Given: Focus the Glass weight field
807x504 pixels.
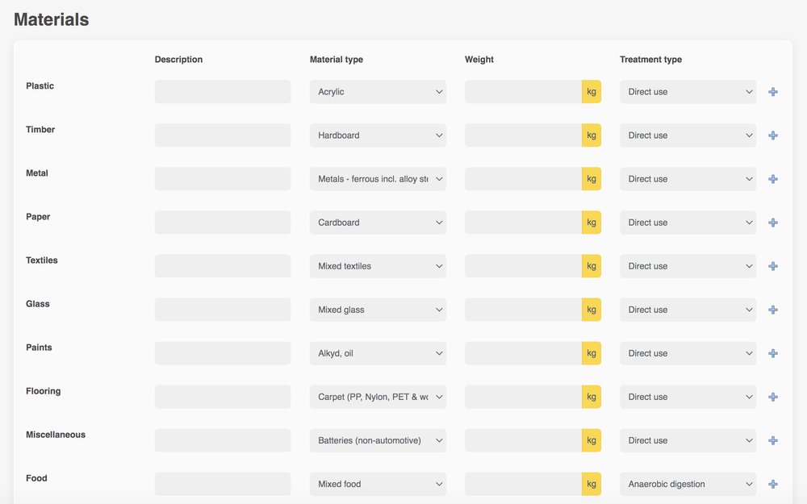Looking at the screenshot, I should pos(524,310).
